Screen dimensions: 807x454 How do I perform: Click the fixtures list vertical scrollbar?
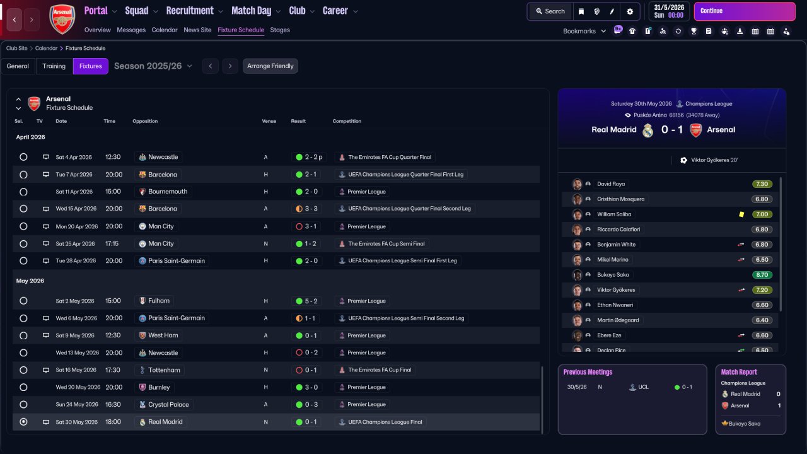(x=542, y=399)
